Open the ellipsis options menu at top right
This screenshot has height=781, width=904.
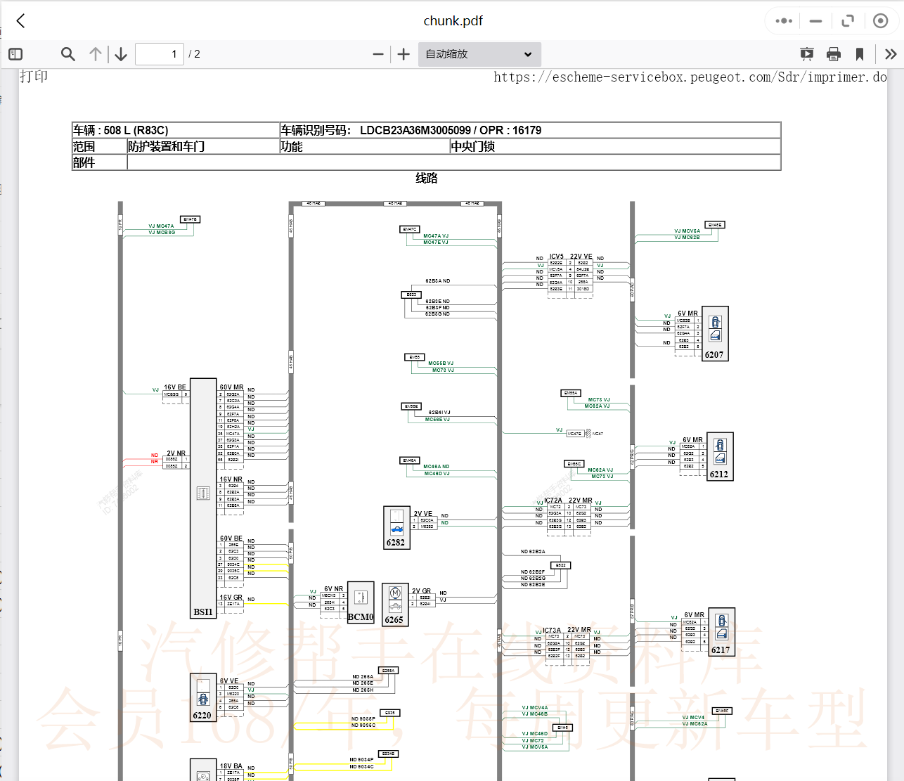coord(782,20)
